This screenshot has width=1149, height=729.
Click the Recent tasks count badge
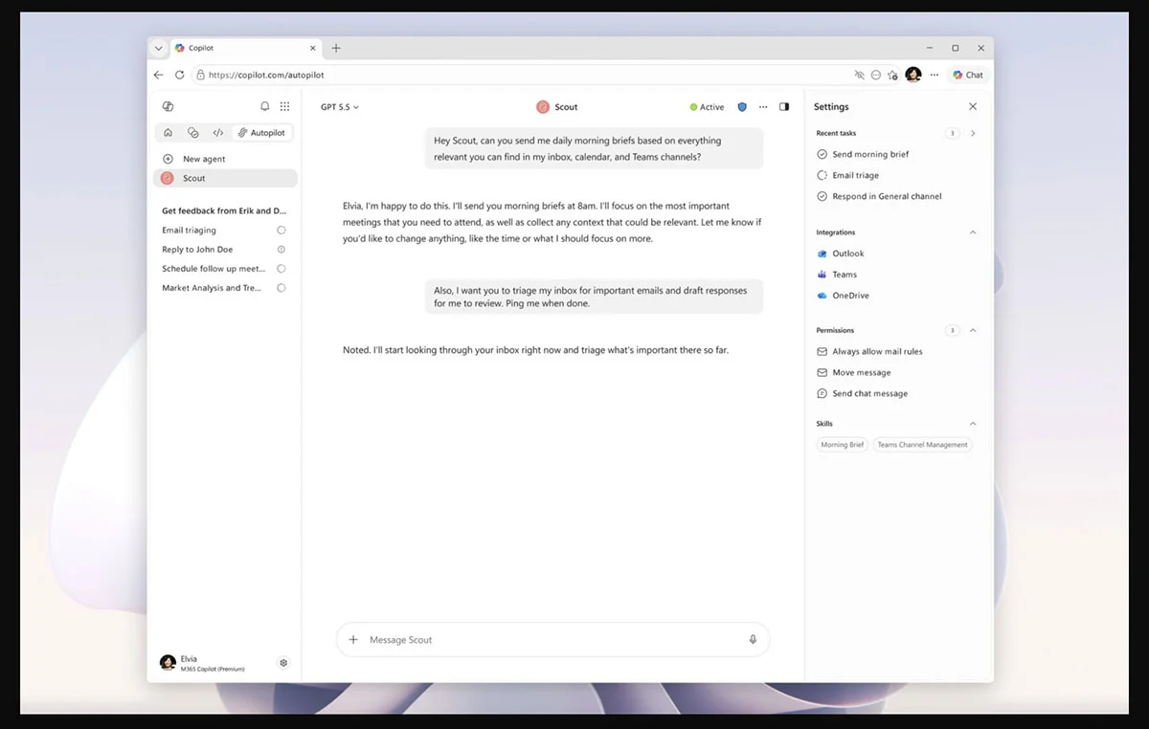952,133
